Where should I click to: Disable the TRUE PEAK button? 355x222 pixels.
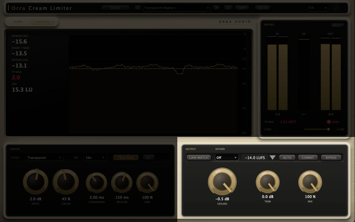(x=126, y=158)
